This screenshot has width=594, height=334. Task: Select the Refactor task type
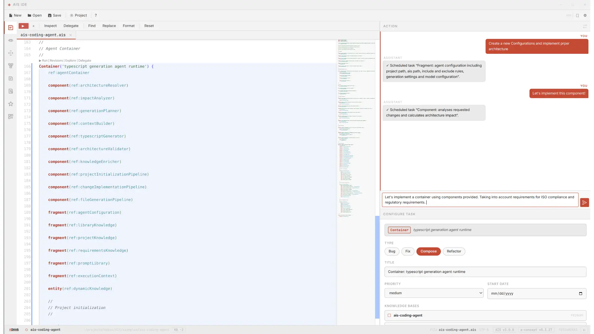pyautogui.click(x=454, y=251)
